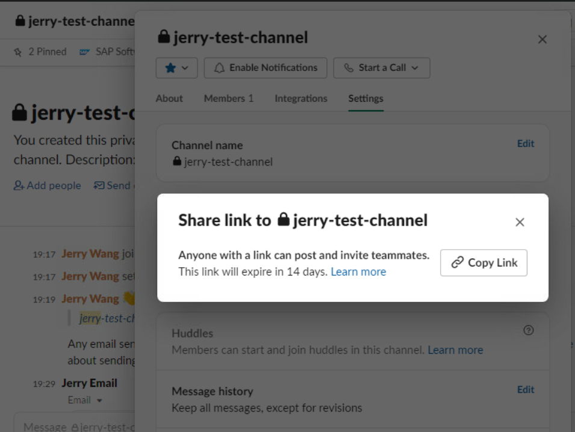Edit the Message history setting
Viewport: 575px width, 432px height.
tap(526, 389)
